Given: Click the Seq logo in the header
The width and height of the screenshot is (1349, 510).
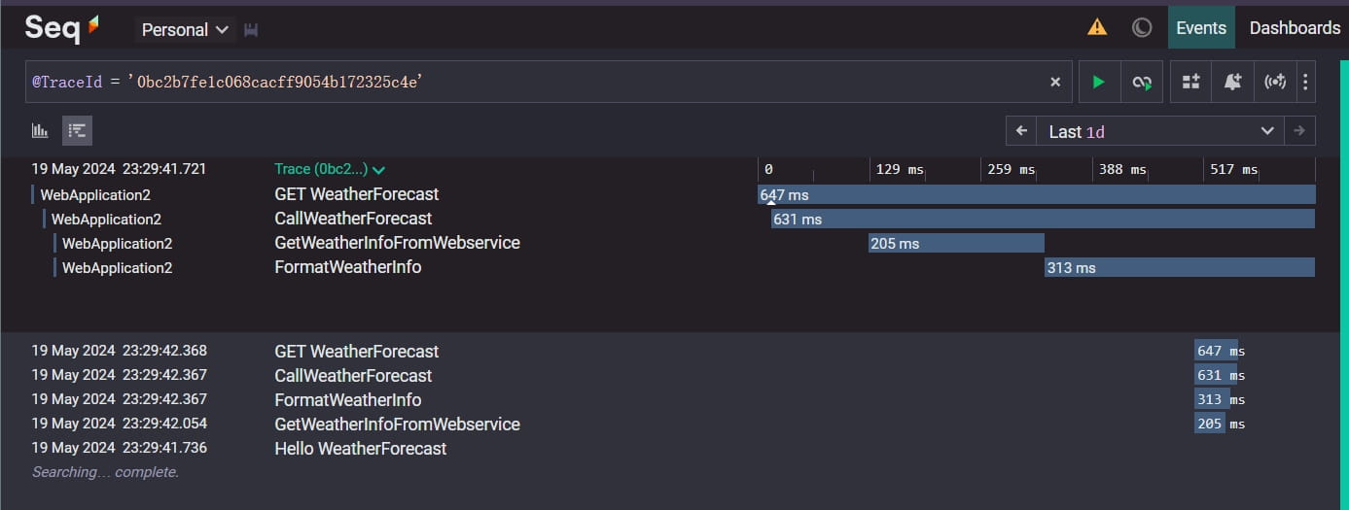Looking at the screenshot, I should point(62,28).
